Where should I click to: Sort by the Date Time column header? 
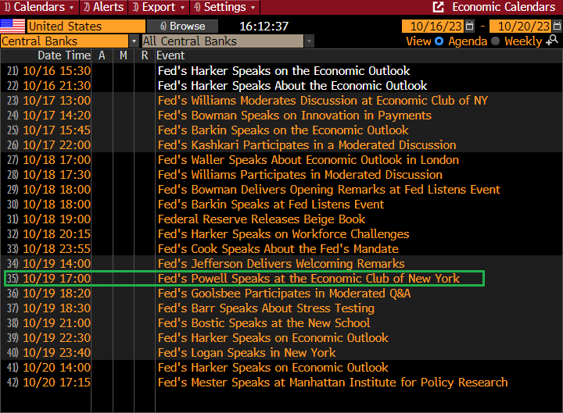pos(64,55)
